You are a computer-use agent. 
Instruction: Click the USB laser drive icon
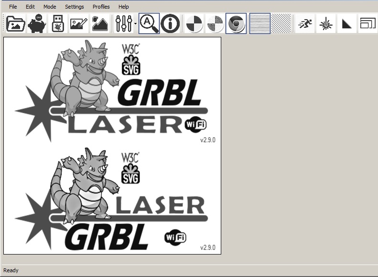(x=58, y=23)
